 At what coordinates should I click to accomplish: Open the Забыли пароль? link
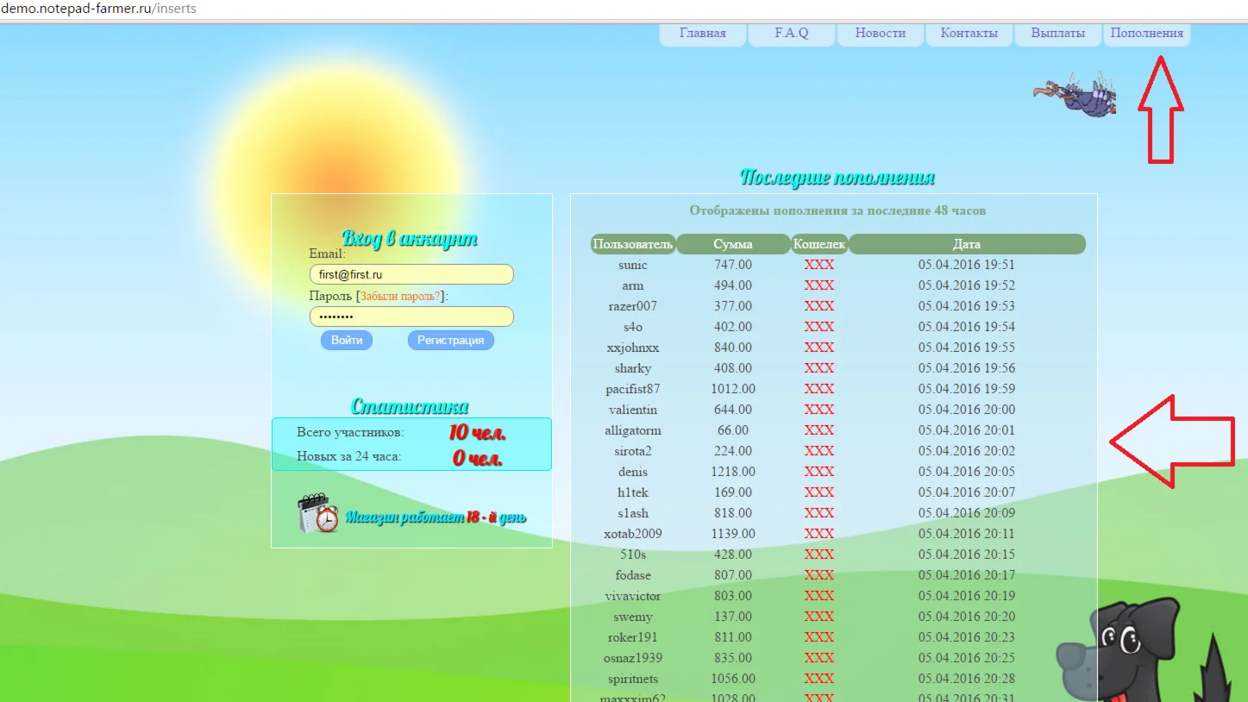[401, 296]
